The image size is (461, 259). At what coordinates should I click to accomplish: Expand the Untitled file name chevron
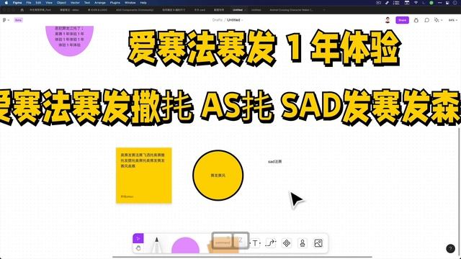coord(242,20)
